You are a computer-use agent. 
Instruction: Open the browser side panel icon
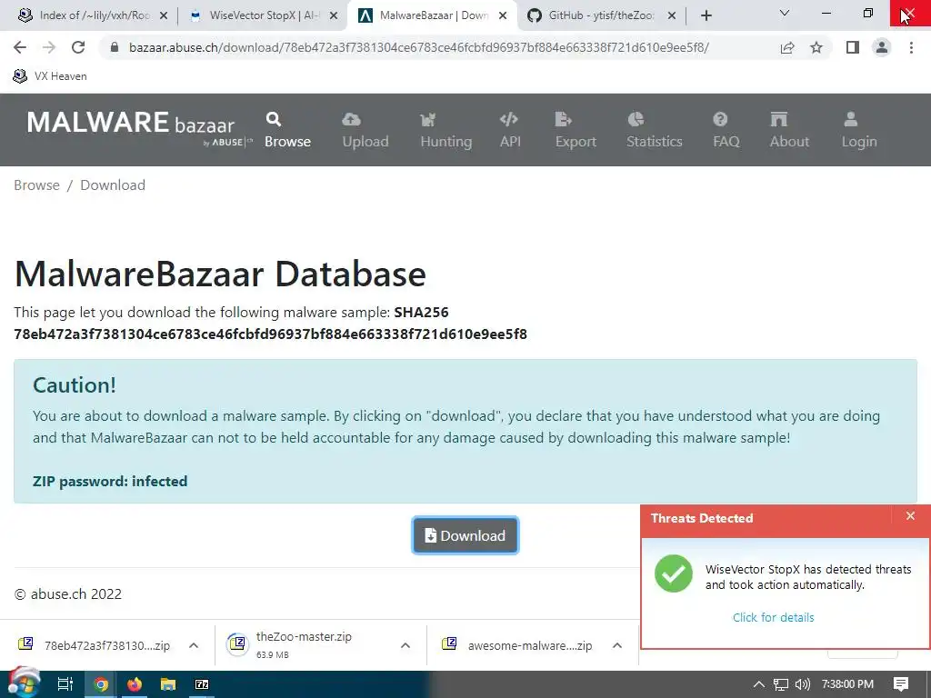click(853, 47)
